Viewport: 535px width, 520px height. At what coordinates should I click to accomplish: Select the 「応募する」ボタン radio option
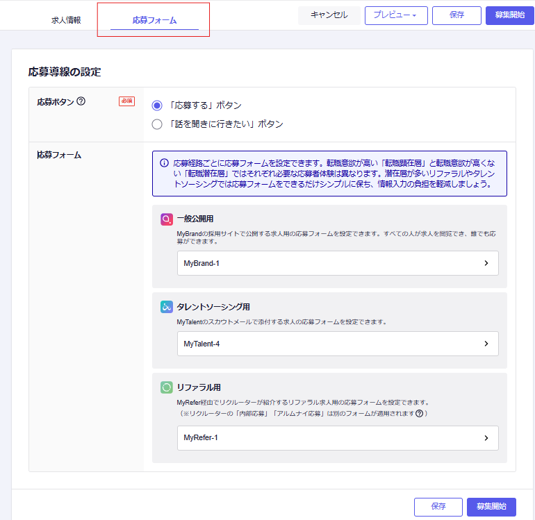tap(157, 106)
